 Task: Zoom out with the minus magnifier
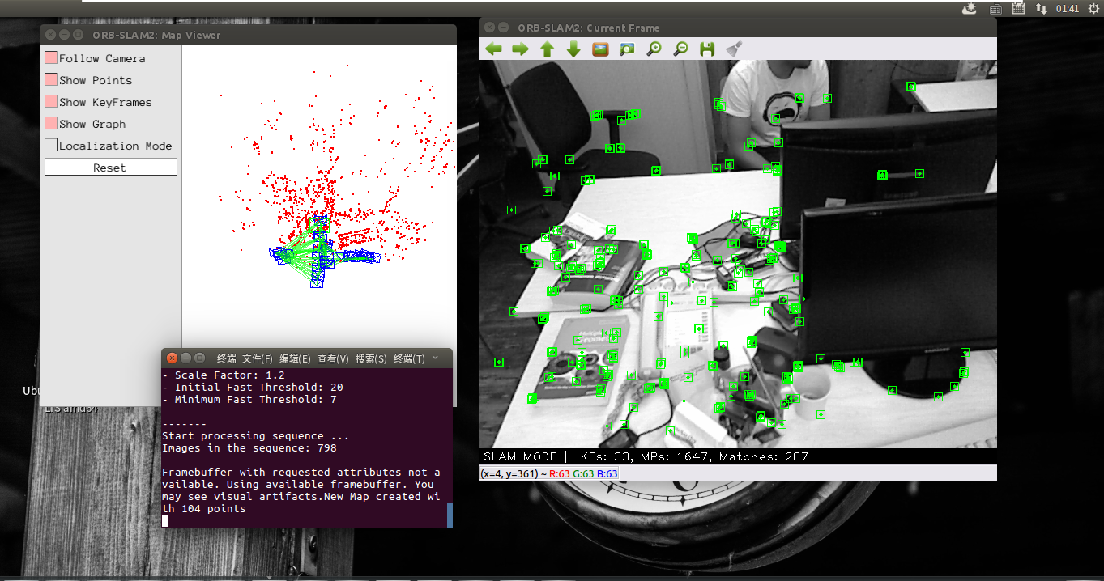(x=680, y=49)
